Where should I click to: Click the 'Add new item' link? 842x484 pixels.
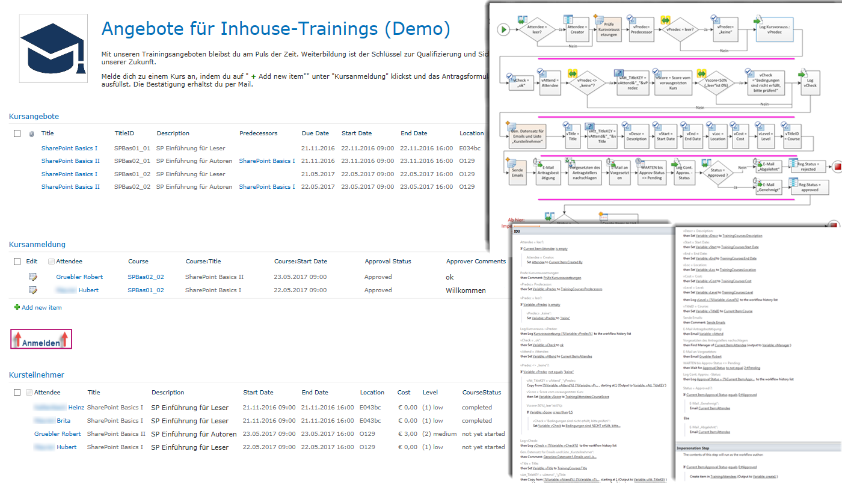coord(41,308)
